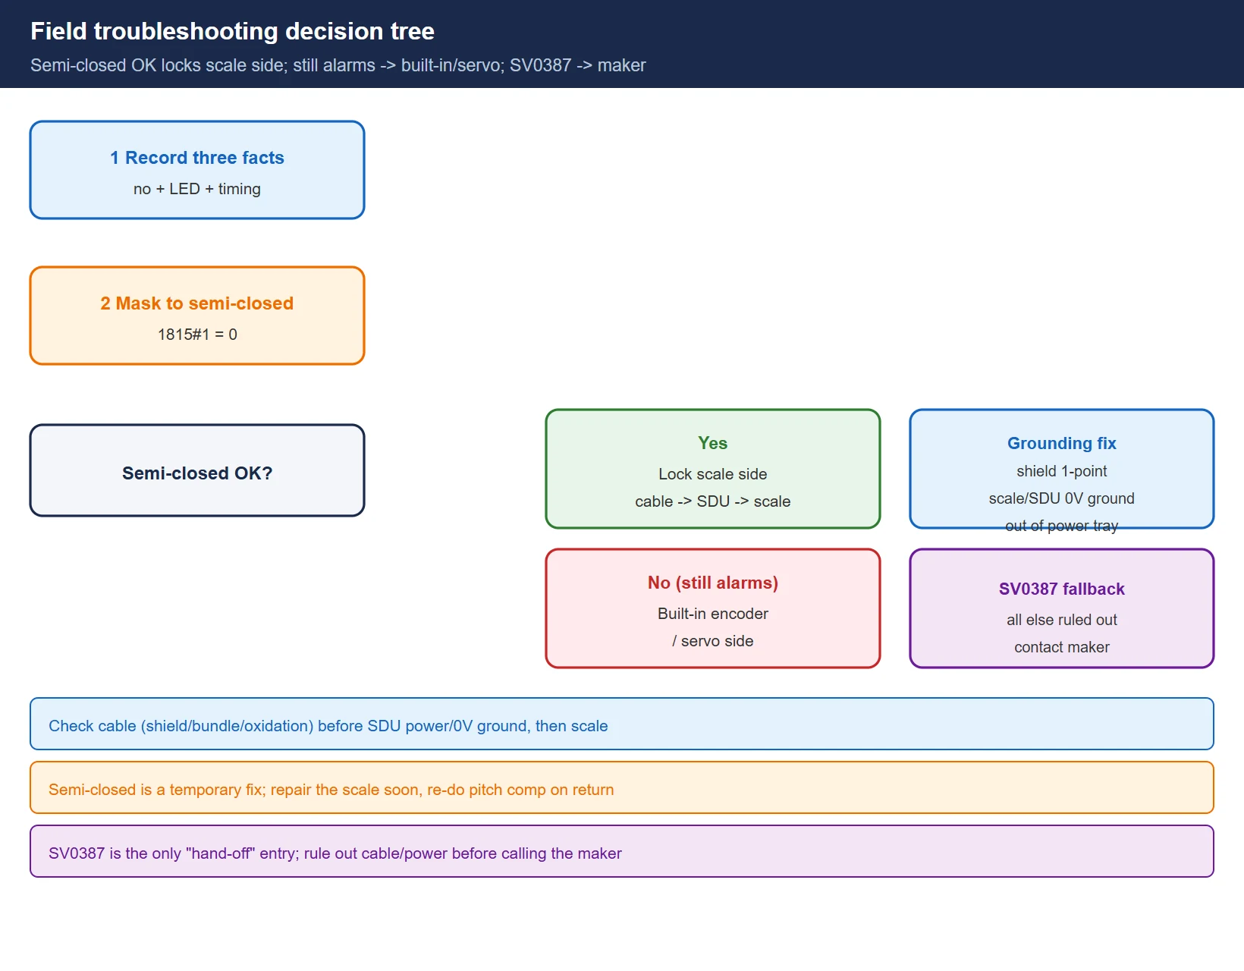The width and height of the screenshot is (1244, 971).
Task: Click 'contact maker' text
Action: click(1062, 647)
